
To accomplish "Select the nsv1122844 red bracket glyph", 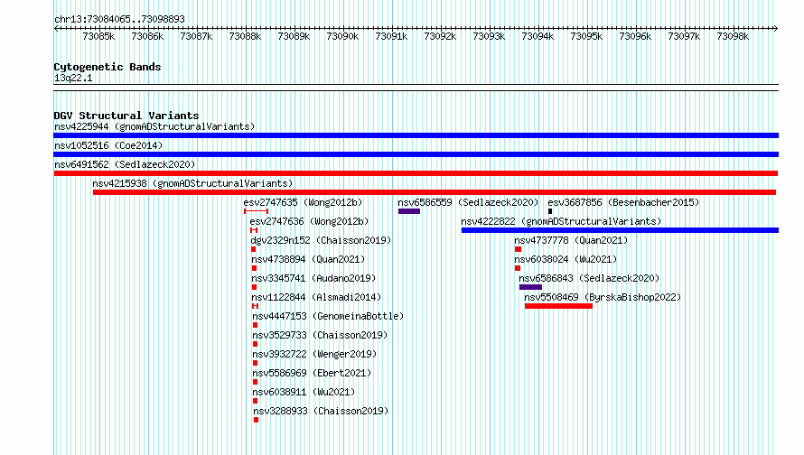I will pyautogui.click(x=255, y=306).
